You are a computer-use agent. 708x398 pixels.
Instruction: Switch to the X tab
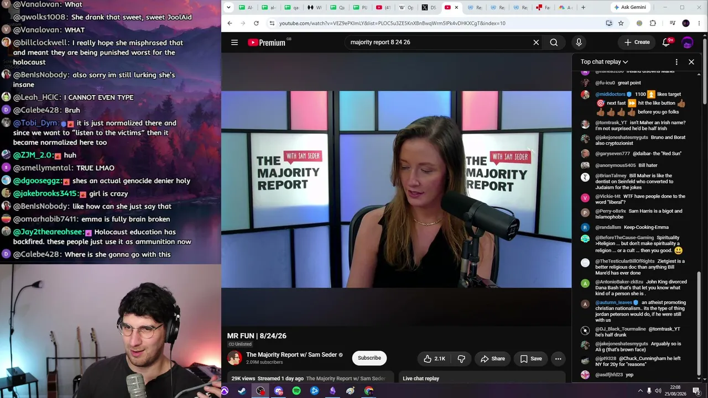pos(429,7)
